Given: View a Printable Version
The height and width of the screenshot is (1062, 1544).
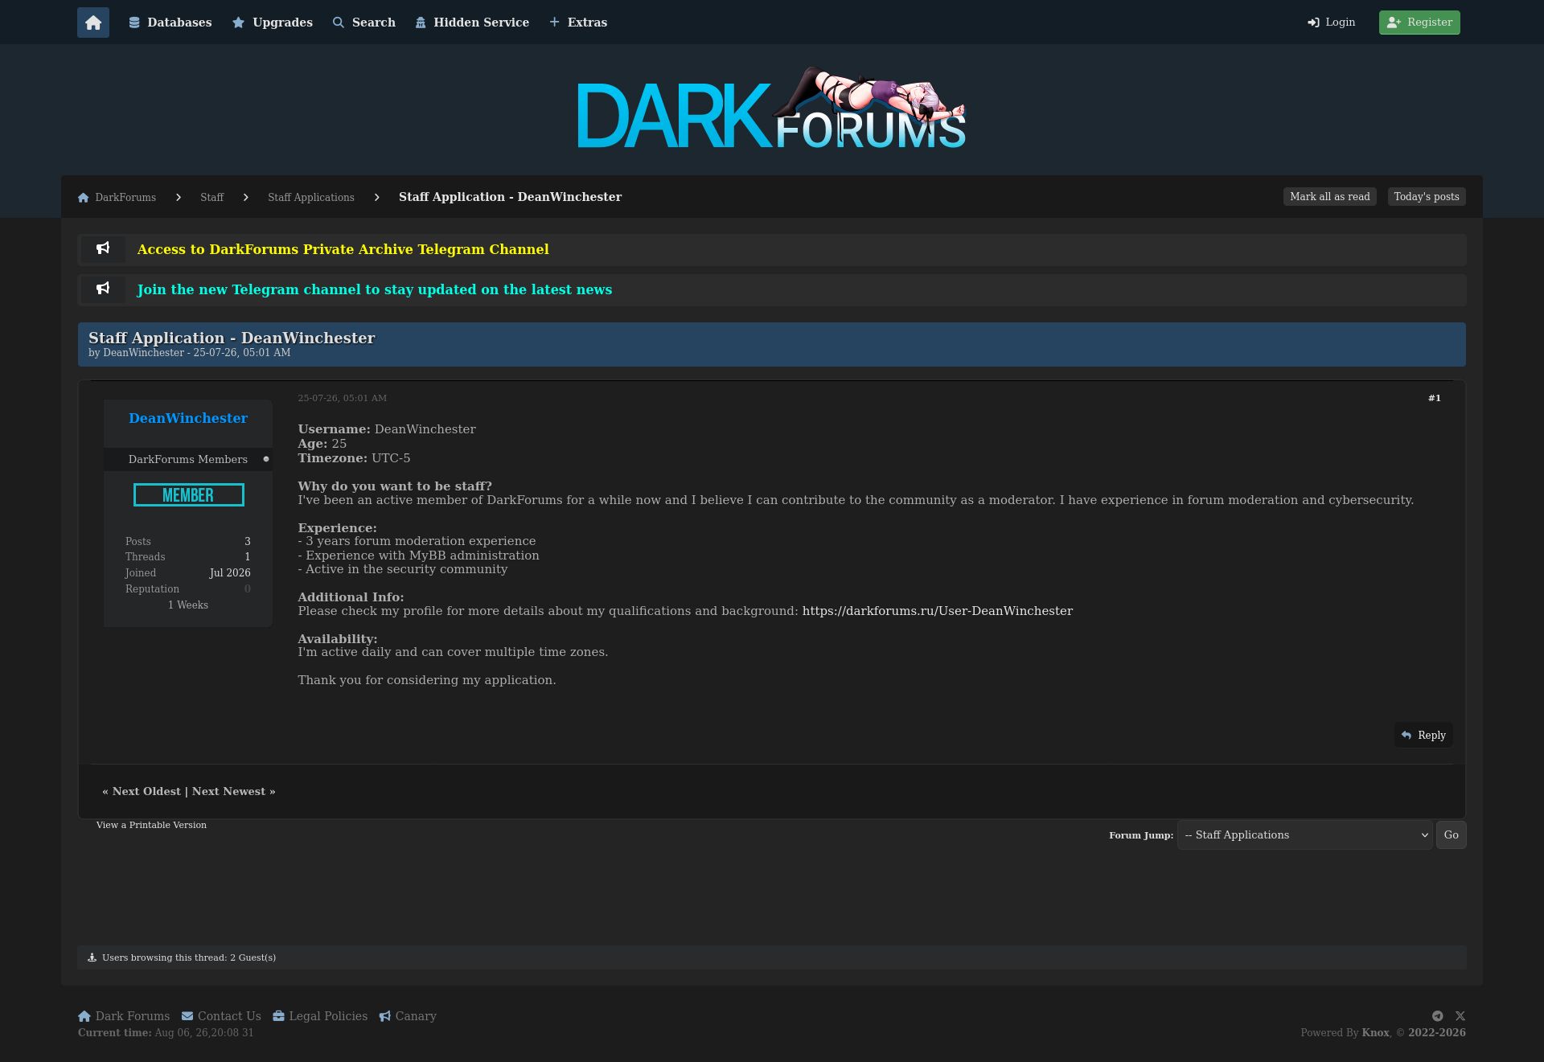Looking at the screenshot, I should click(151, 825).
